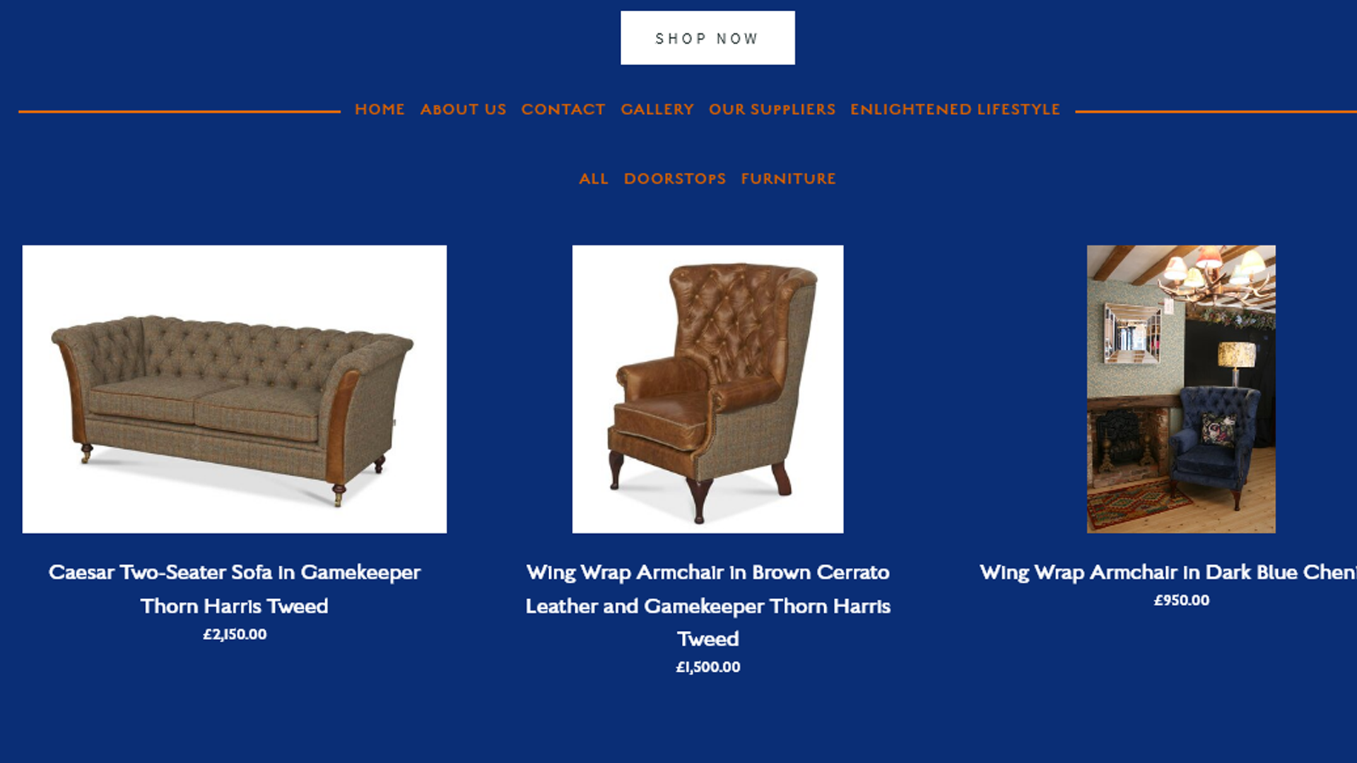Open dark blue armchair room photo

pyautogui.click(x=1181, y=389)
